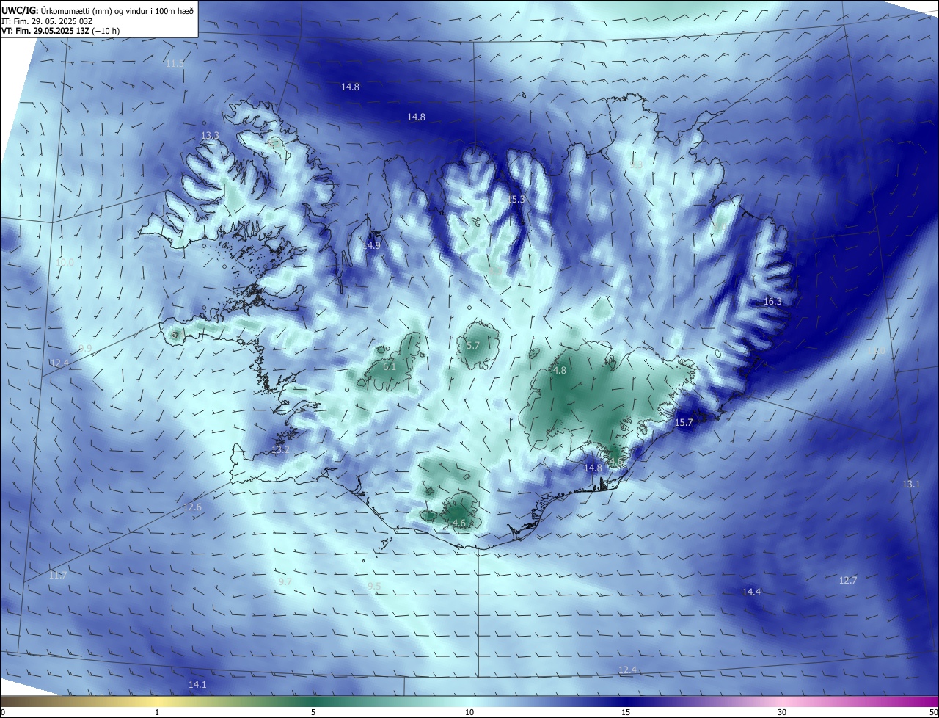Viewport: 939px width, 718px height.
Task: Click the map value 13.2
Action: point(280,449)
